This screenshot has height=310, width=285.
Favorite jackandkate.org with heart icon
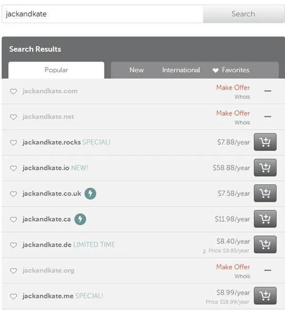click(13, 271)
